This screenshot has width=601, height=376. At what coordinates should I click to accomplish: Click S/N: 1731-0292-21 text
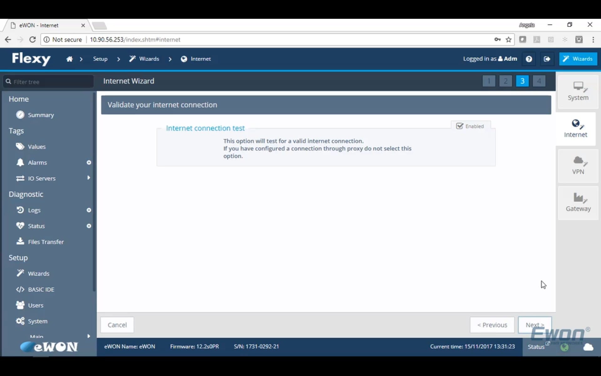[256, 346]
